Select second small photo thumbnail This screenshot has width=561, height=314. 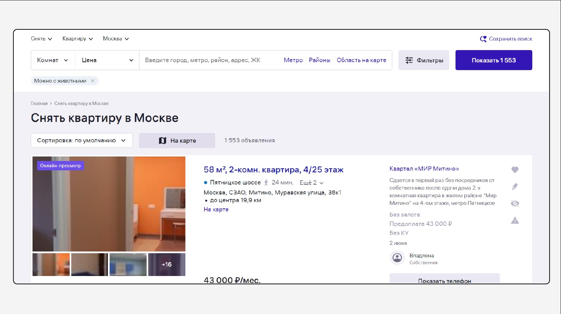(90, 265)
